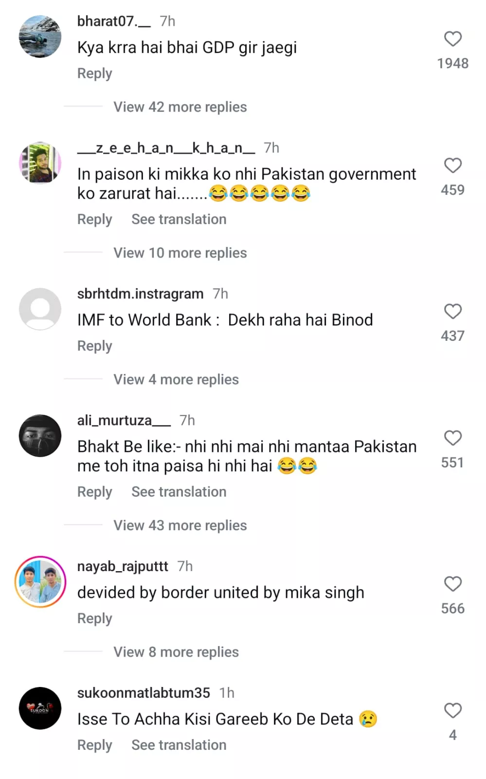Translate sukoonmatlabtum35's comment
Screen dimensions: 486x779
[179, 745]
